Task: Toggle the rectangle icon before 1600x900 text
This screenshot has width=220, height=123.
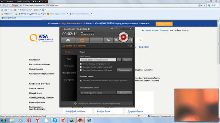Action: (x=64, y=45)
